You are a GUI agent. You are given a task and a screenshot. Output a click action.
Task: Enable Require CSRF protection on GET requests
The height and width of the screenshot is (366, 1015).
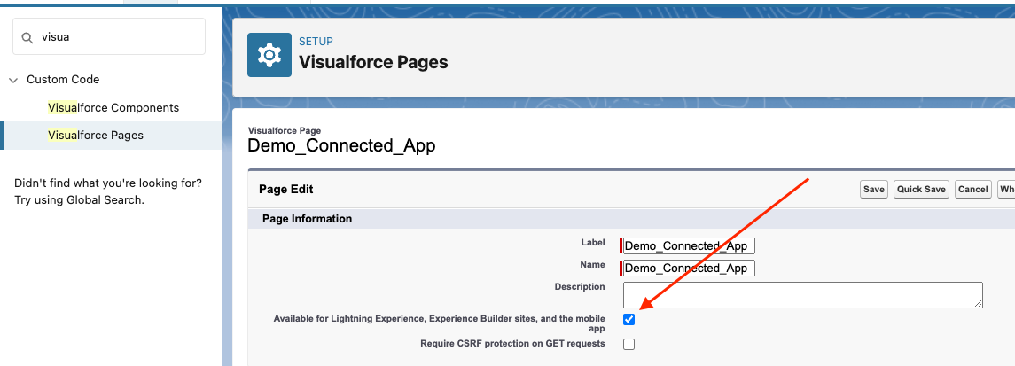click(x=629, y=344)
